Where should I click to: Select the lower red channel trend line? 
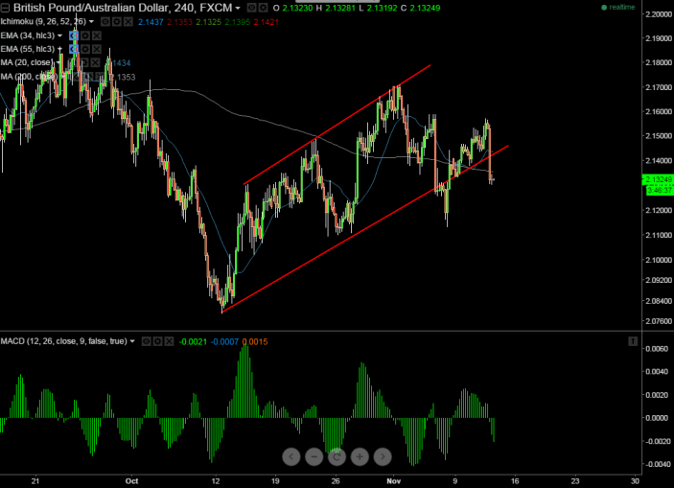click(x=365, y=229)
